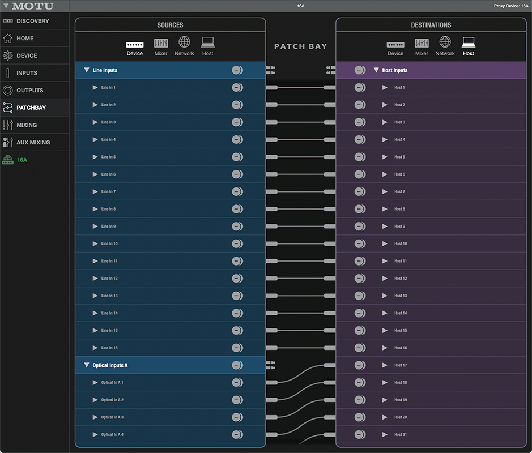Open the Aux Mixing icon
532x453 pixels.
point(8,142)
